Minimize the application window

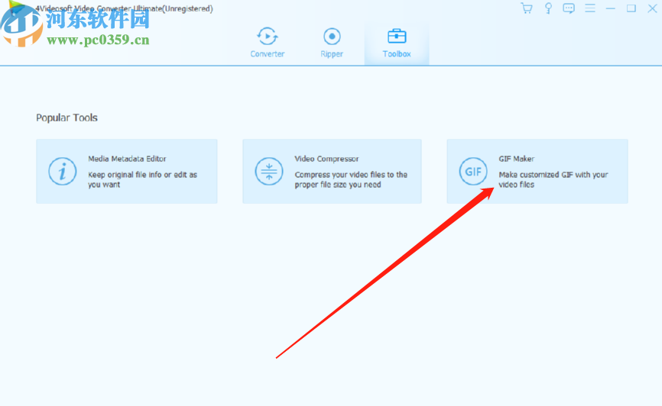point(611,8)
